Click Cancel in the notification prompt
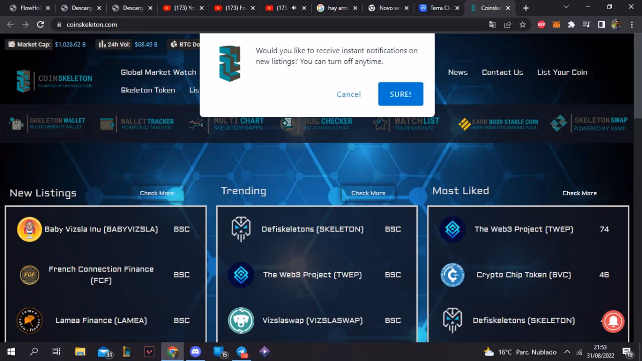Viewport: 642px width, 361px height. (x=349, y=94)
